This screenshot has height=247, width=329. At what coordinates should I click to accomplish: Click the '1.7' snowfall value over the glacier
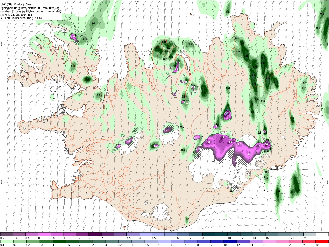pos(231,142)
